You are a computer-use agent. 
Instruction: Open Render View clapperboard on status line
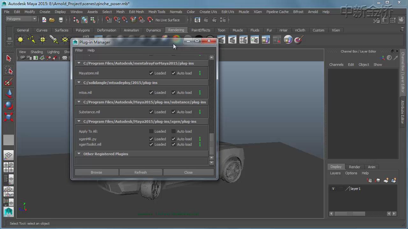click(x=198, y=20)
